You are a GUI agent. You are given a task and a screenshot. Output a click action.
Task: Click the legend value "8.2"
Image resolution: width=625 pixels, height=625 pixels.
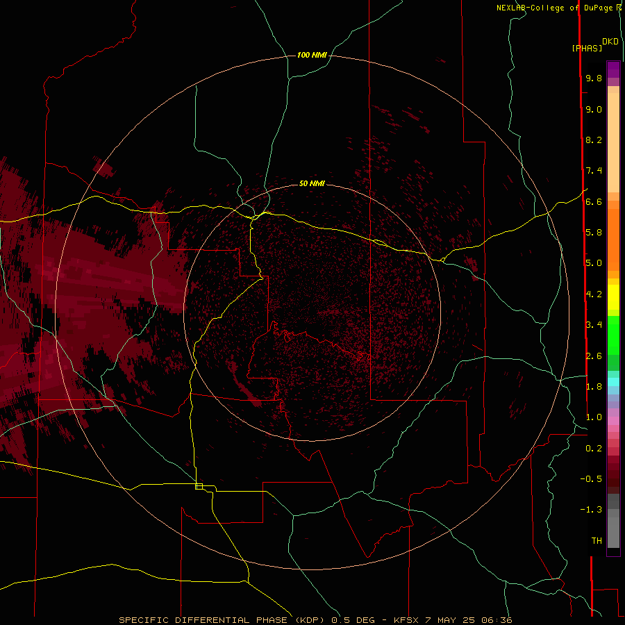tap(594, 140)
